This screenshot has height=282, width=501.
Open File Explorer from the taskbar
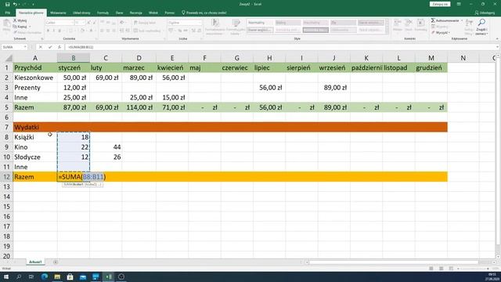(57, 277)
